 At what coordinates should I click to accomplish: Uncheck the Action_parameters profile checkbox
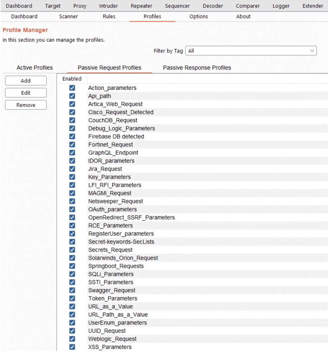coord(72,88)
